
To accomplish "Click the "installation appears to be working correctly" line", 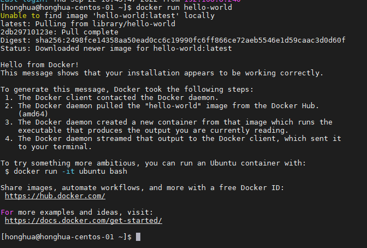I will click(161, 73).
